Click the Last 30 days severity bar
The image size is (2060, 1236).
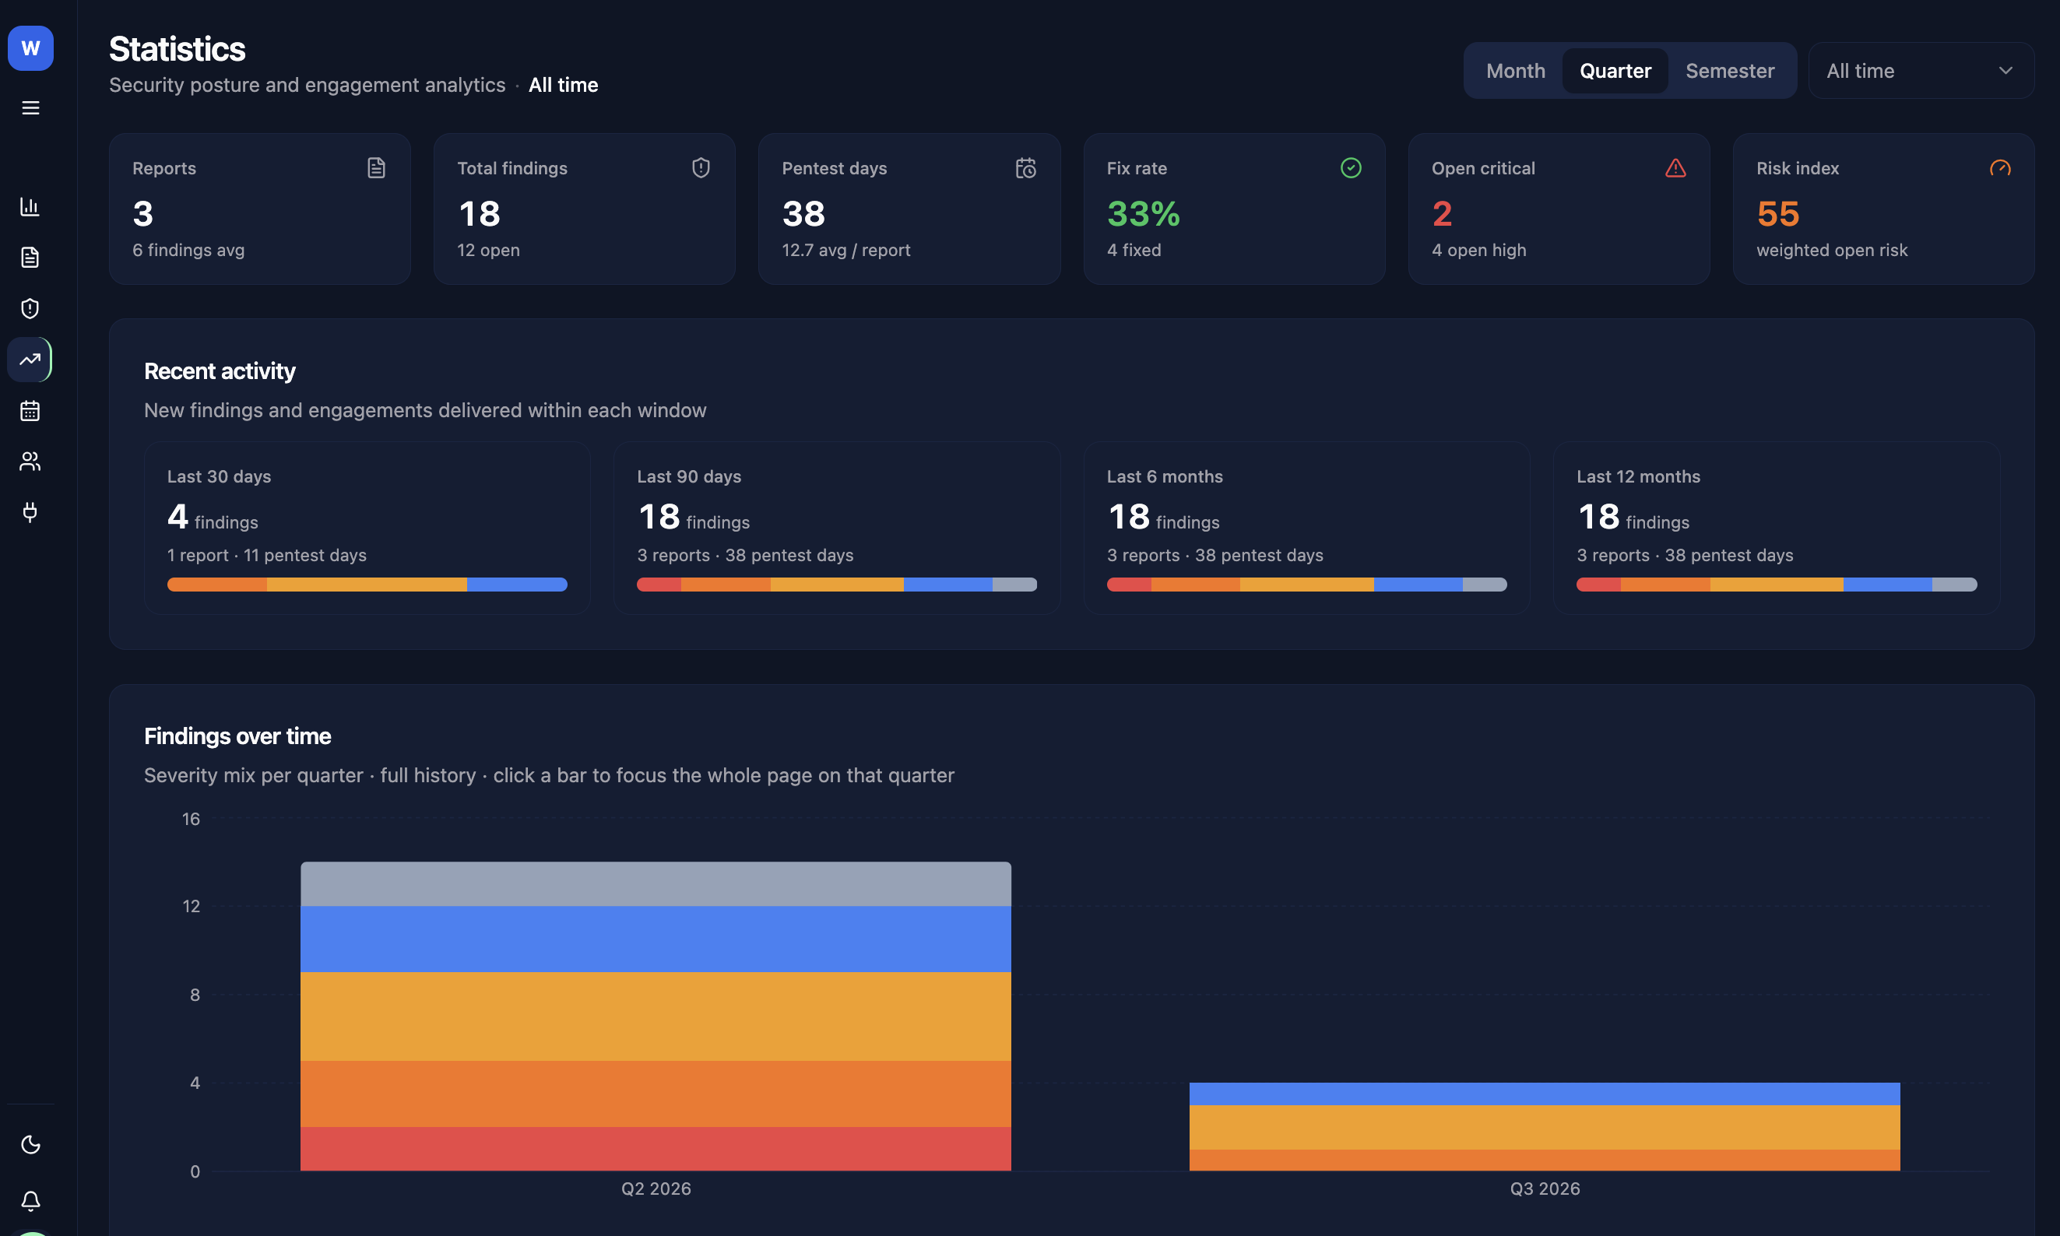(x=367, y=585)
